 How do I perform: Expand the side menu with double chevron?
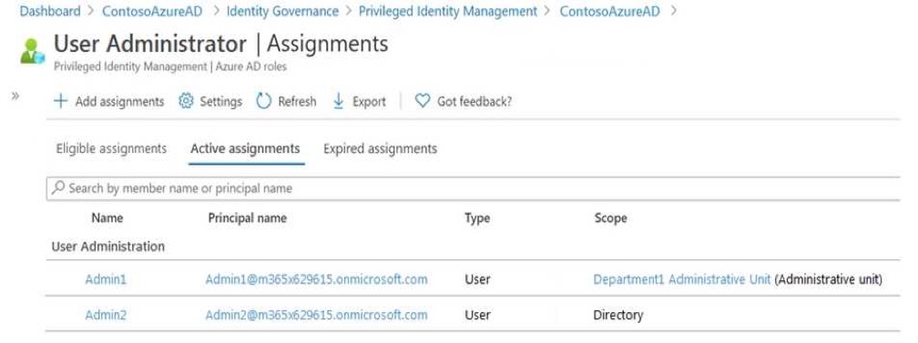pos(15,96)
